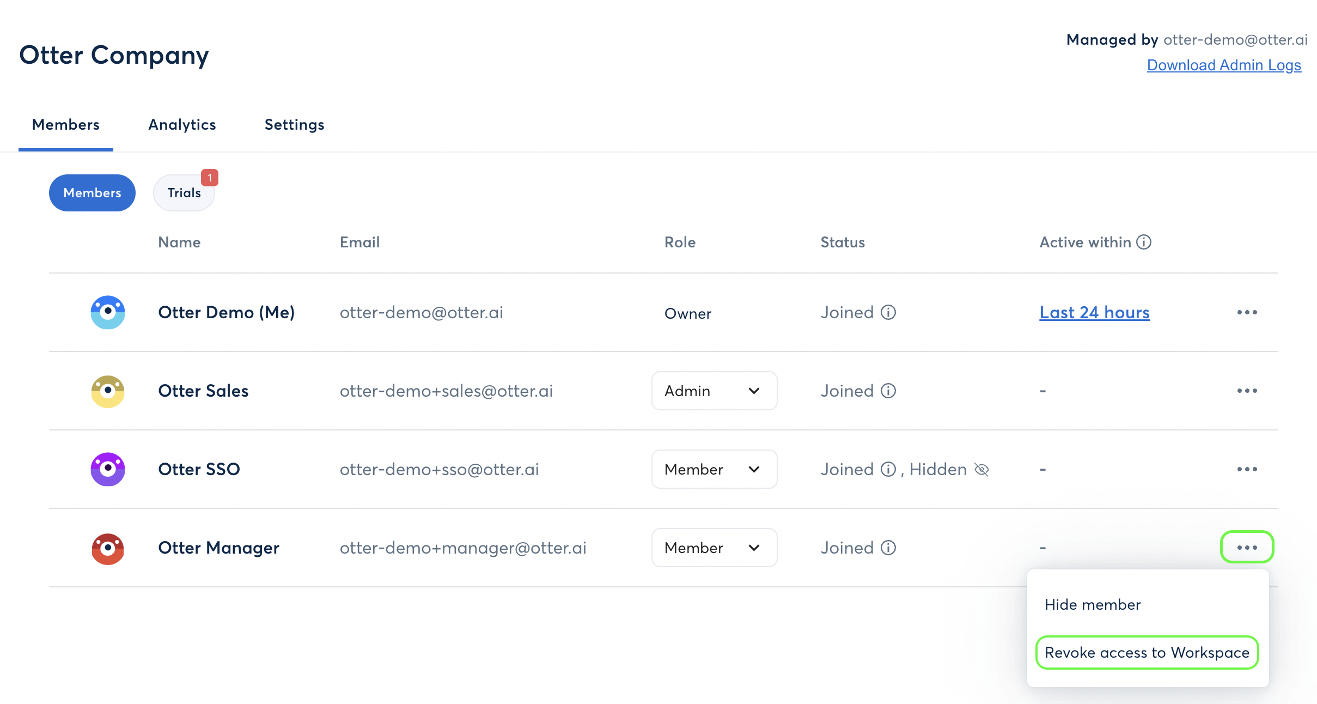Viewport: 1317px width, 704px height.
Task: Click Otter SSO purple avatar icon
Action: click(x=108, y=469)
